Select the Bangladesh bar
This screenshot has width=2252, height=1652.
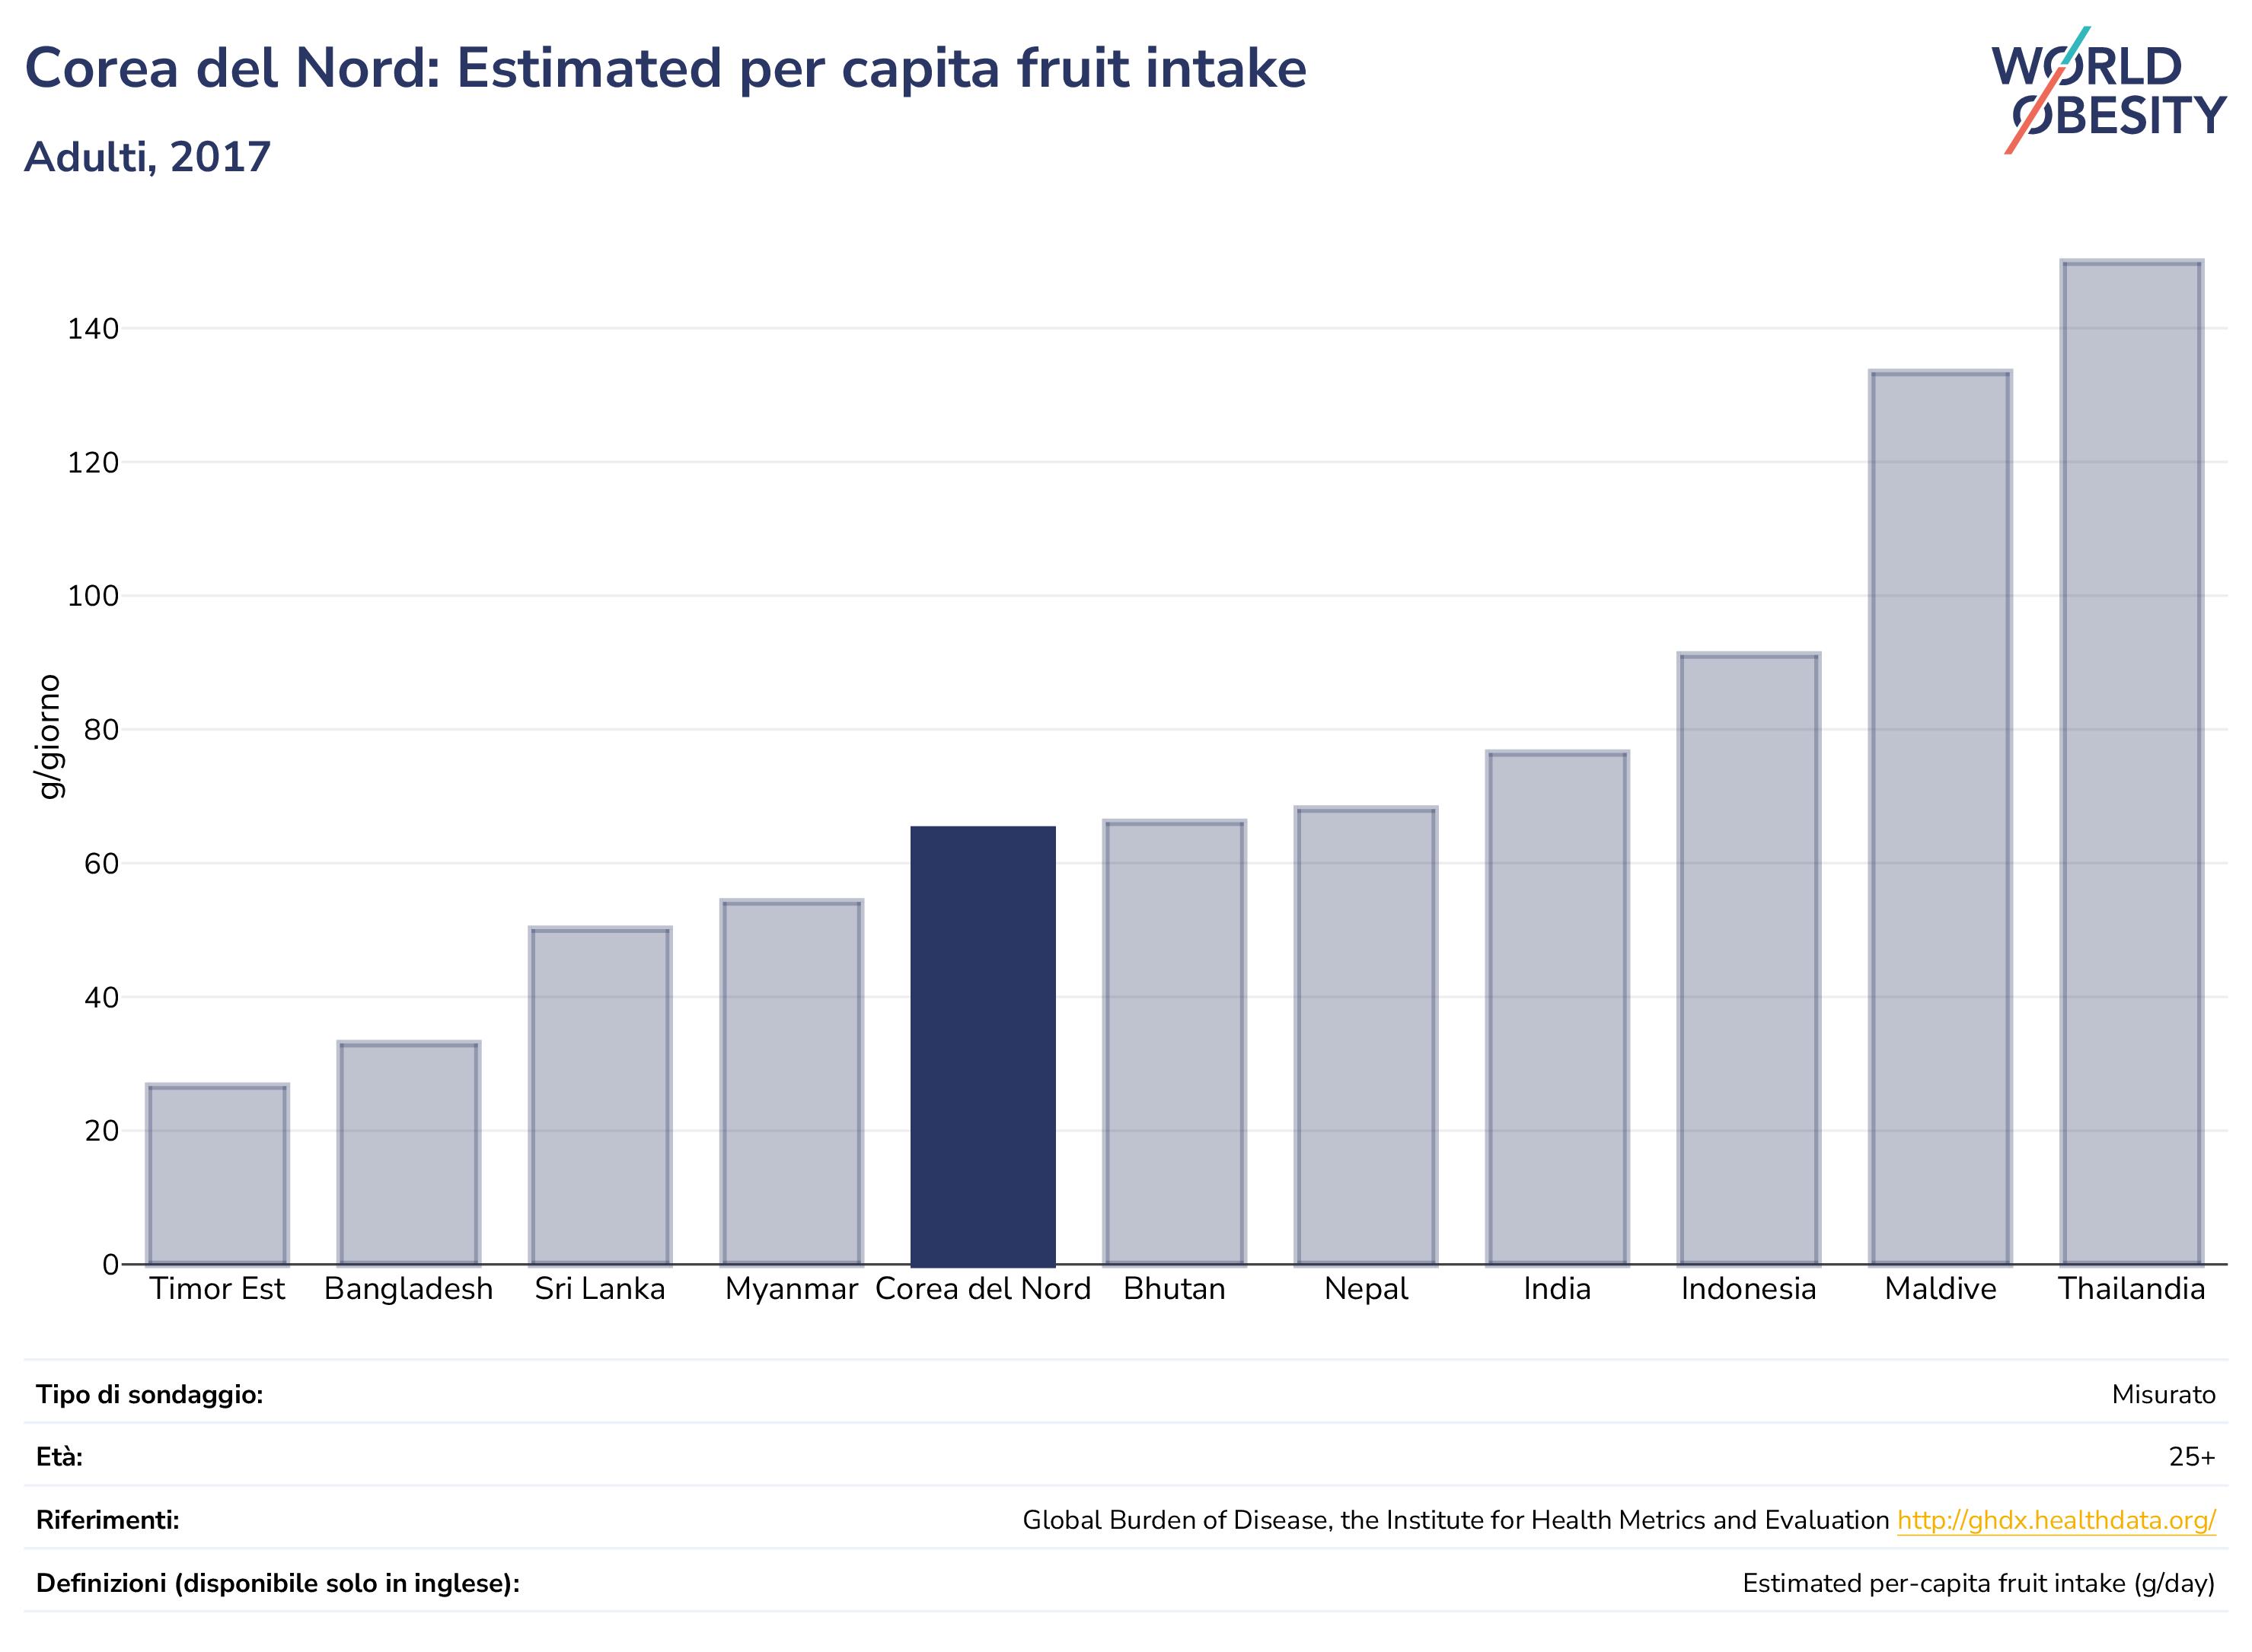pyautogui.click(x=408, y=1153)
